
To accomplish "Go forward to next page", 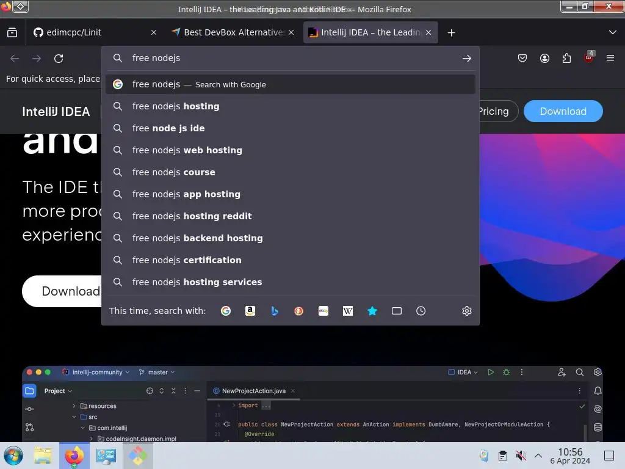I will (x=37, y=58).
